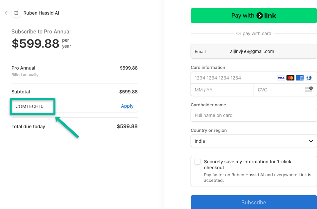Click the back arrow icon

click(7, 13)
